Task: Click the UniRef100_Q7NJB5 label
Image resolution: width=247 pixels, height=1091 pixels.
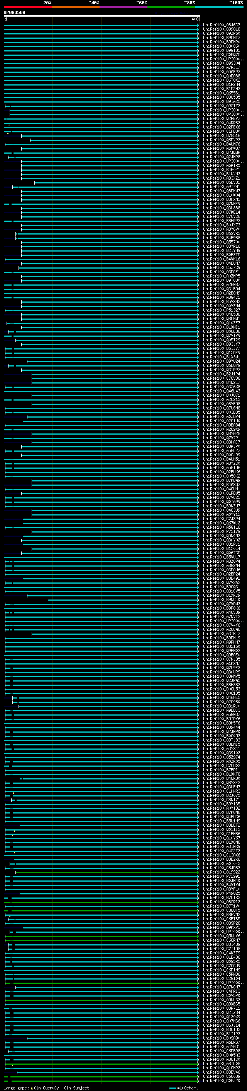Action: coord(222,659)
